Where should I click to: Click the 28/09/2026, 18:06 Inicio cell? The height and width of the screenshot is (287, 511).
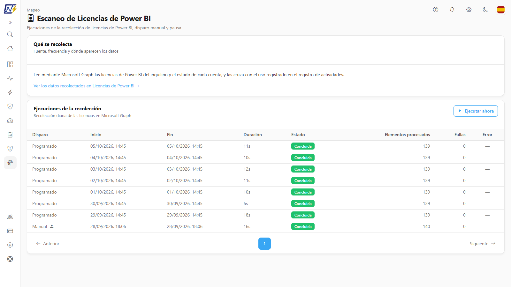coord(108,226)
